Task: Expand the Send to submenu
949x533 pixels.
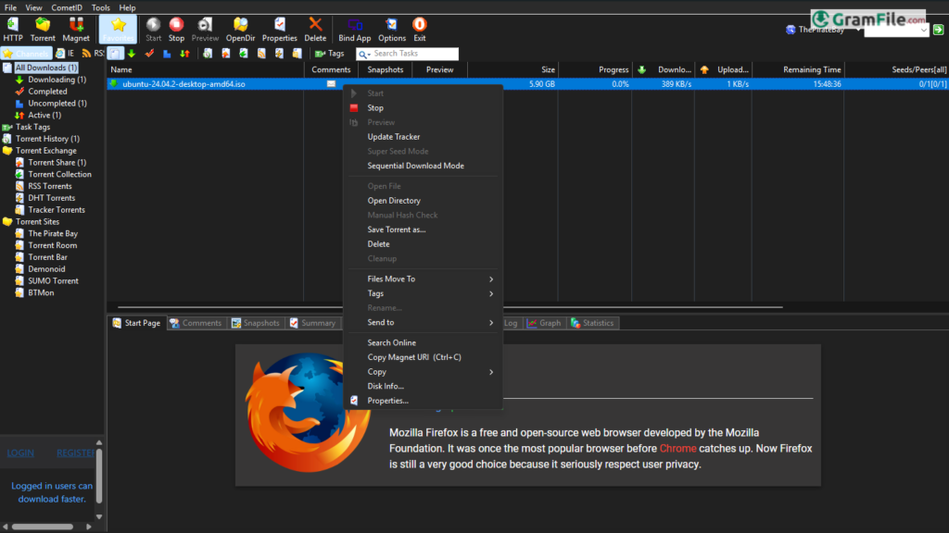Action: (424, 323)
